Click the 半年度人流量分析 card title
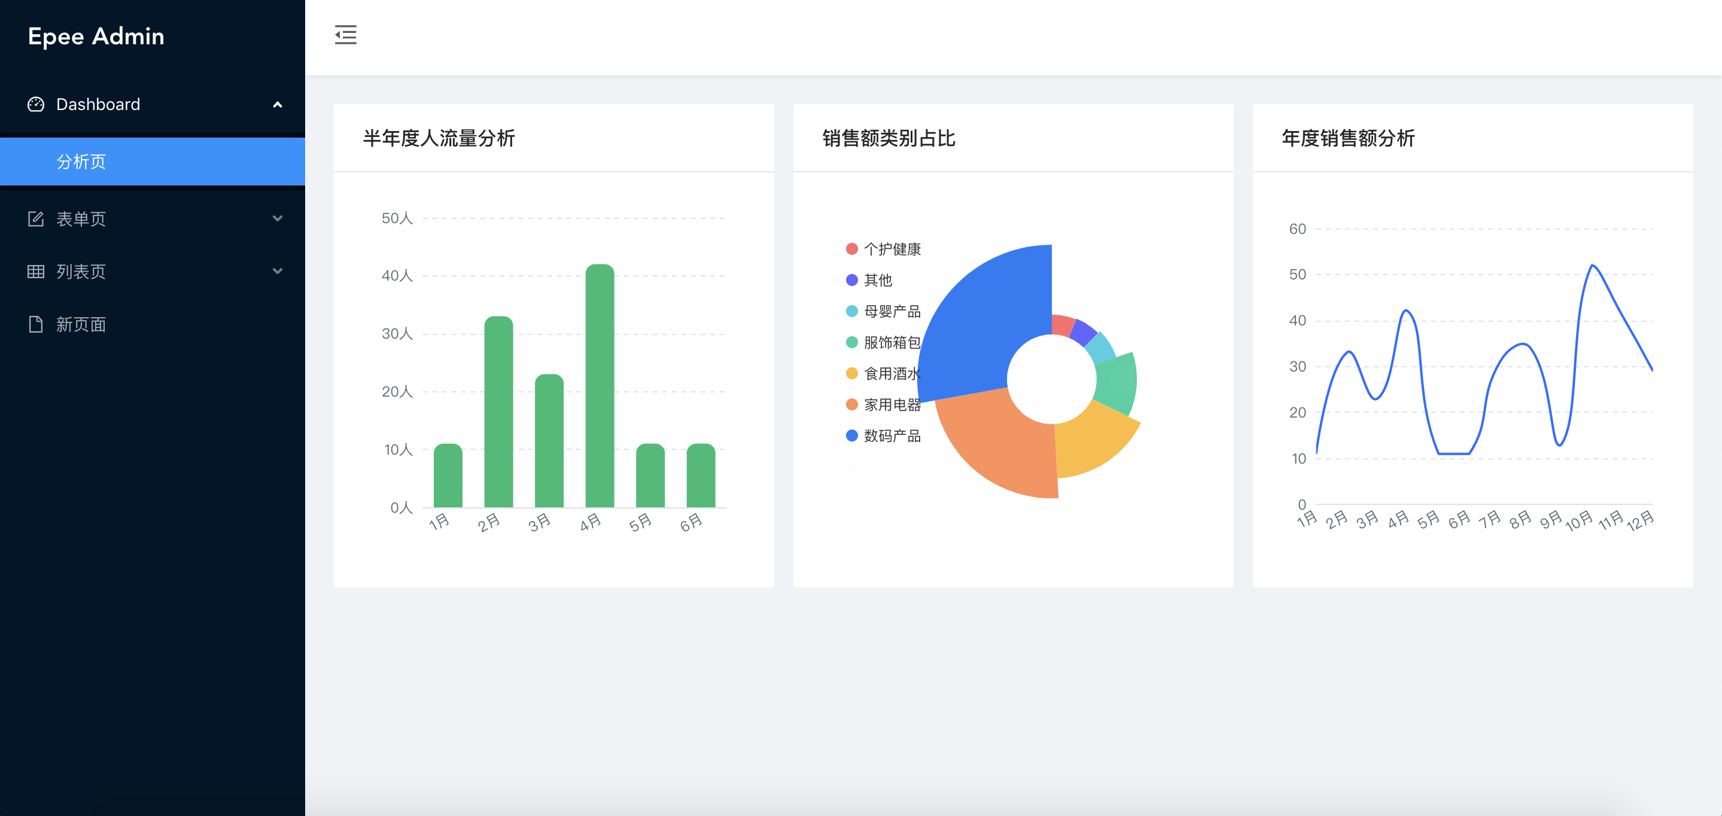Viewport: 1722px width, 816px height. 439,138
